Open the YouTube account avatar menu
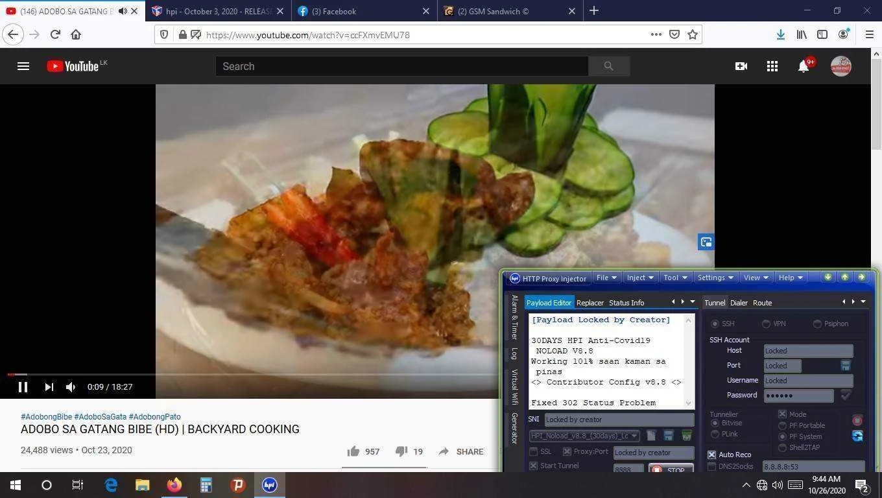The image size is (882, 498). [841, 66]
